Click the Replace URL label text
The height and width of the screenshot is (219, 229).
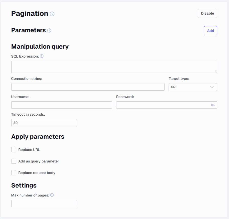(x=29, y=150)
